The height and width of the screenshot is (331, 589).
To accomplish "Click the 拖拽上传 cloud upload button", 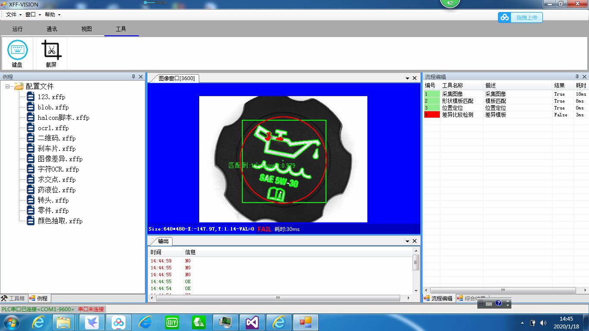I will [x=520, y=17].
